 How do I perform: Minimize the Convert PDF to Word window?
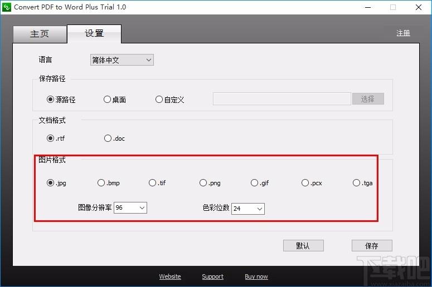pyautogui.click(x=368, y=7)
